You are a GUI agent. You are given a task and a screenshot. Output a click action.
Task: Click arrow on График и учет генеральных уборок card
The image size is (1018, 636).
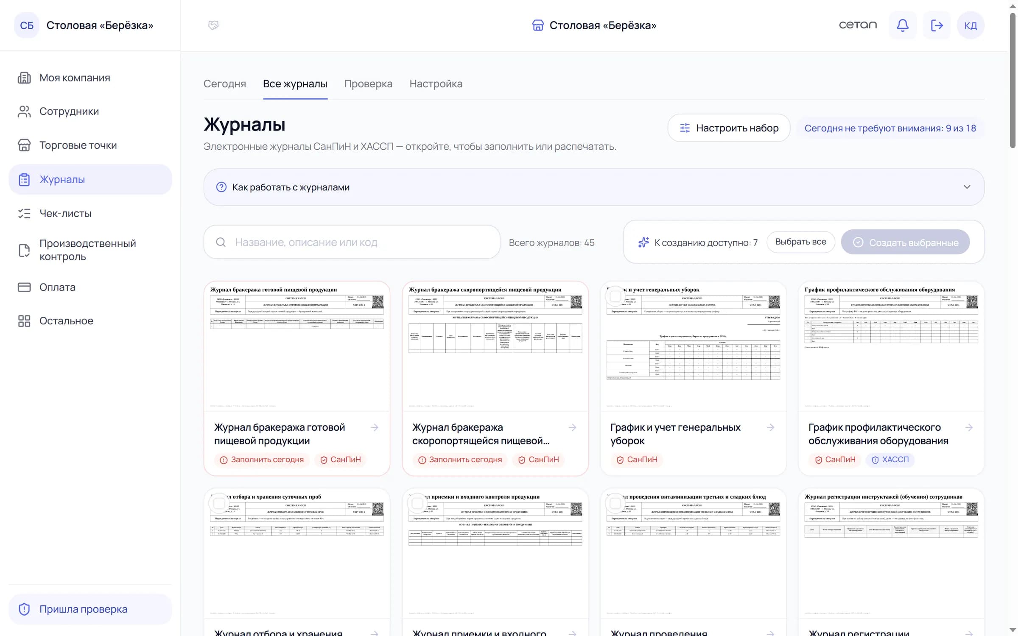(771, 427)
